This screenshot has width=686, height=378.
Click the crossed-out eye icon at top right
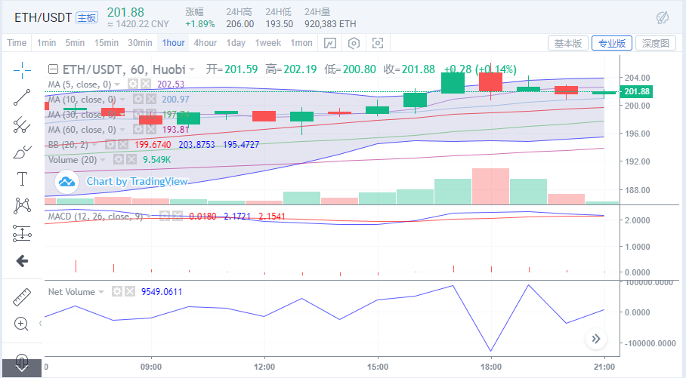click(663, 17)
